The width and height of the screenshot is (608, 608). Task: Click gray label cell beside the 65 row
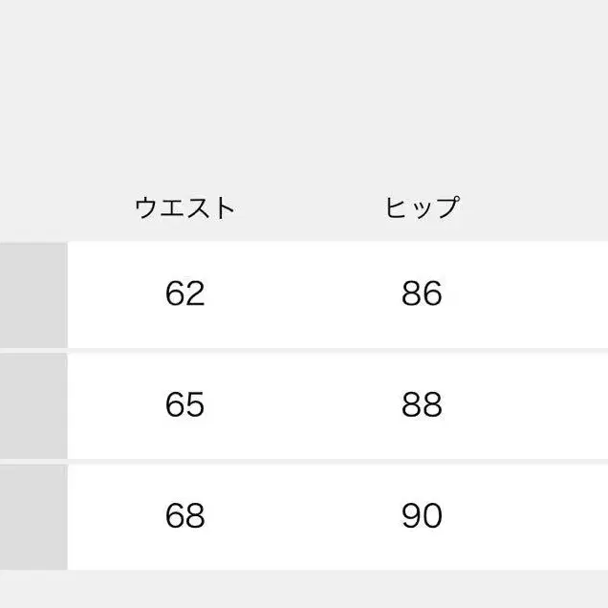click(x=33, y=405)
